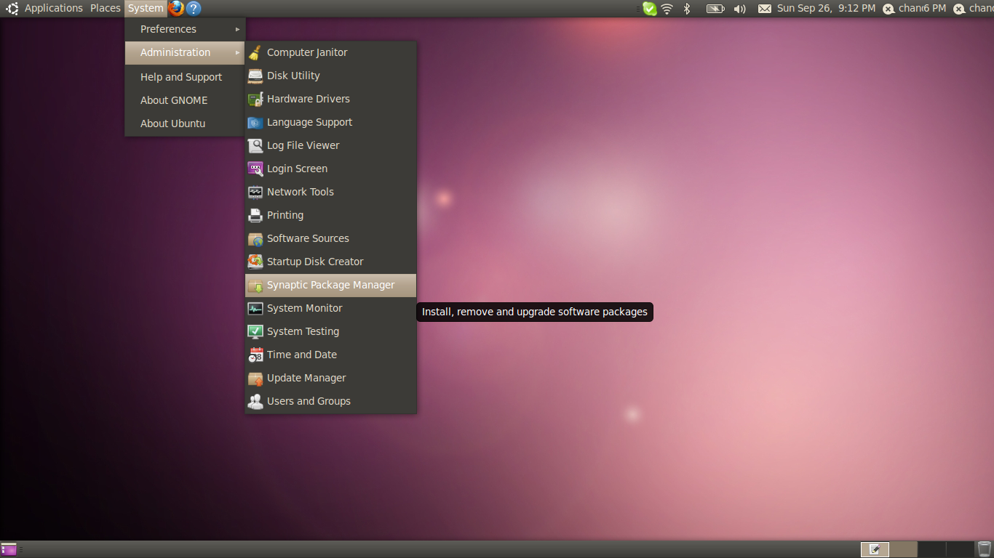Click the Computer Janitor broom icon
Viewport: 994px width, 558px height.
[255, 52]
